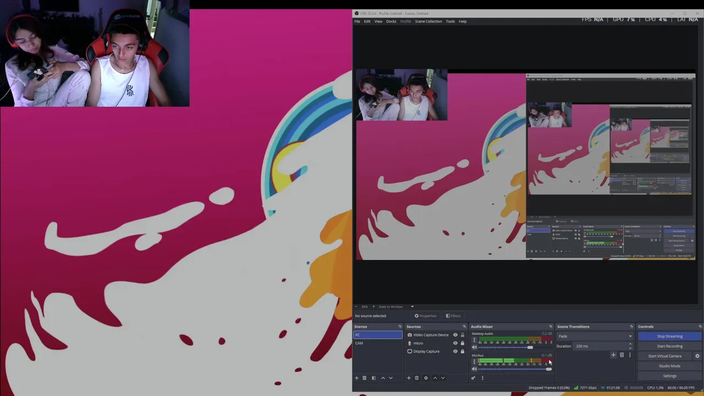Click Stop Streaming button
This screenshot has height=396, width=704.
[669, 336]
